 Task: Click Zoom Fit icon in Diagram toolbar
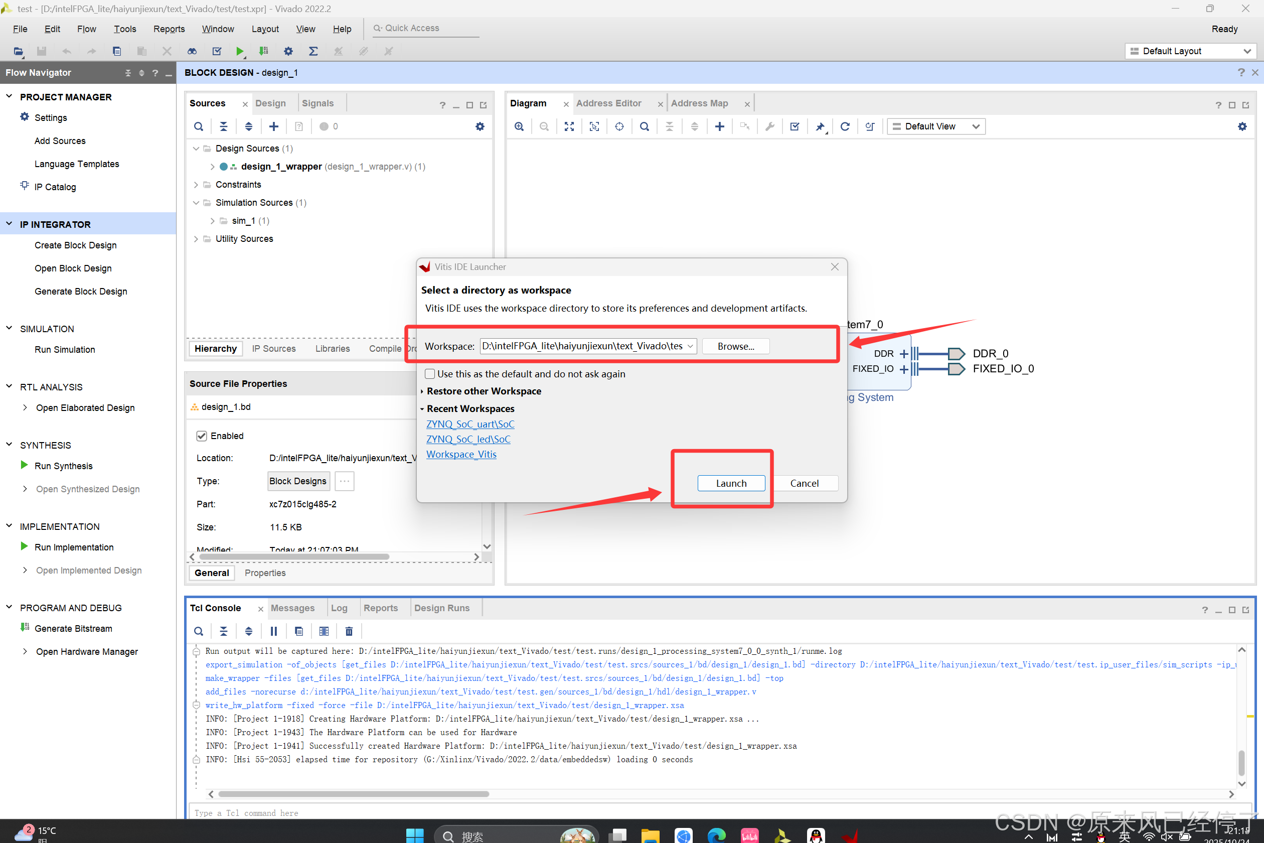tap(569, 126)
